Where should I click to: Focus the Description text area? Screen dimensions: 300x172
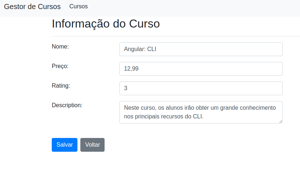(x=201, y=112)
